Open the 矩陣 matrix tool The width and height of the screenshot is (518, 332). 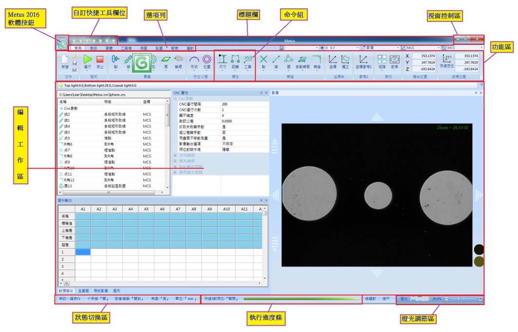382,62
